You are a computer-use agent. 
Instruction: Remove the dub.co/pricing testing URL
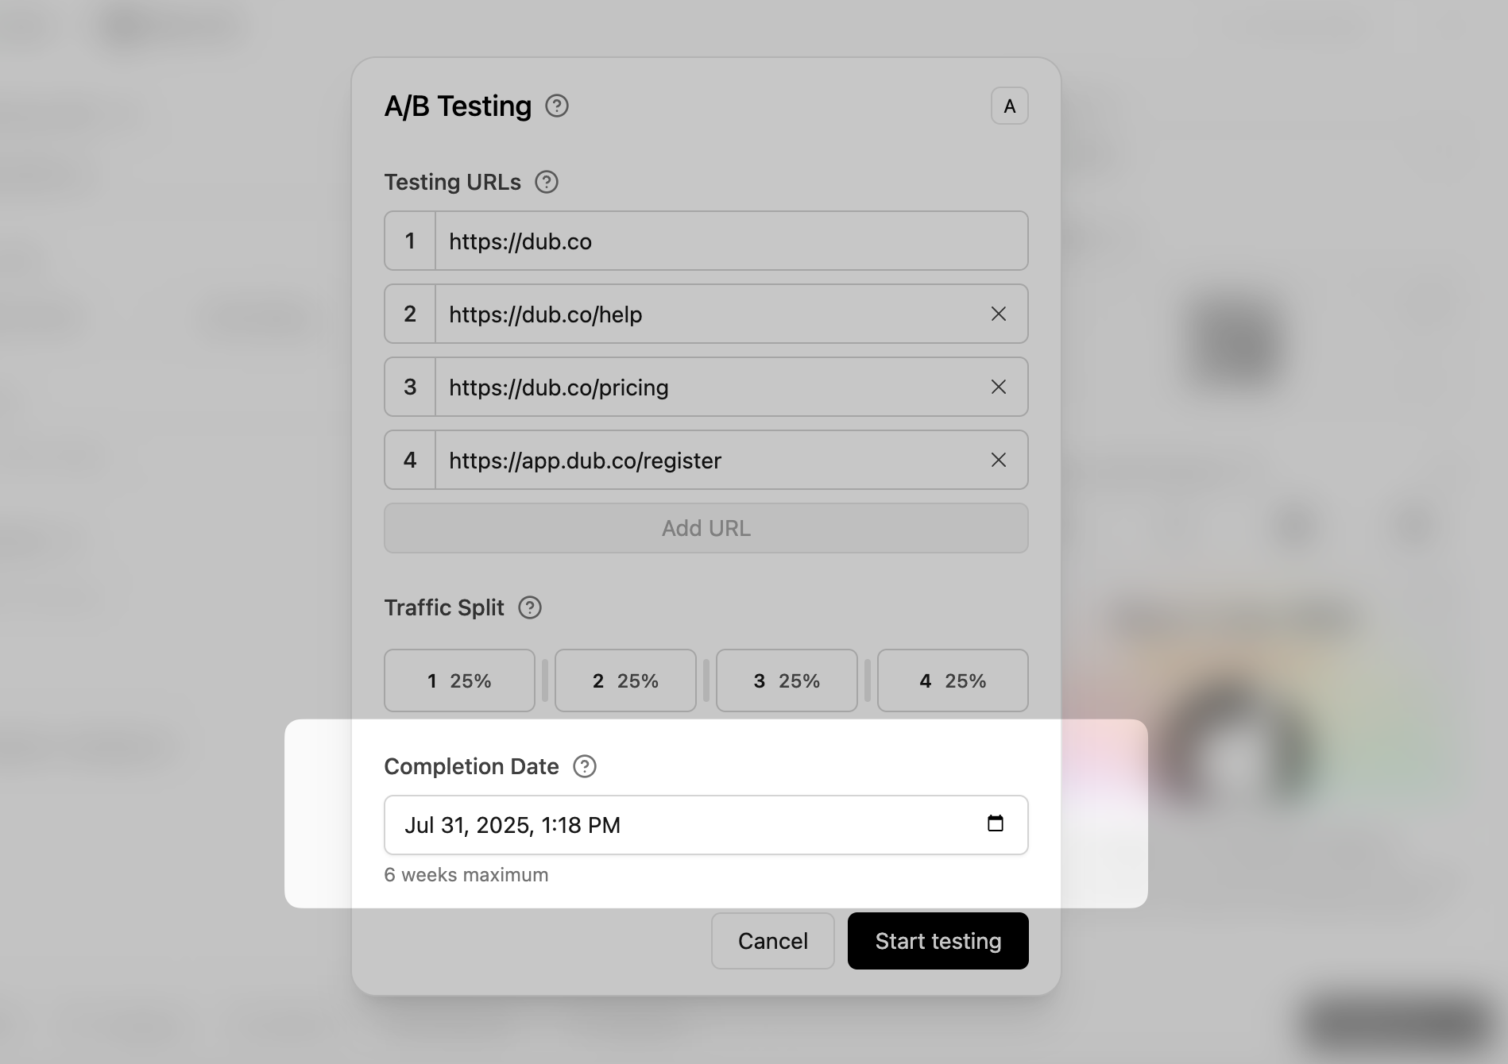point(999,387)
